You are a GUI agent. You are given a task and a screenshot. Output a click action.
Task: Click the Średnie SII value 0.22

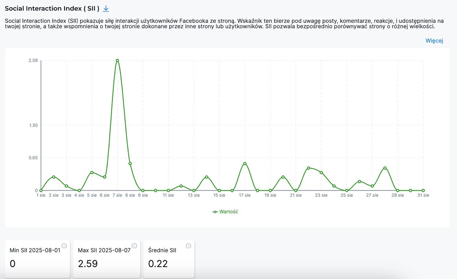click(x=158, y=263)
